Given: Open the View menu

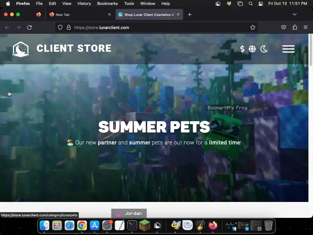Looking at the screenshot, I should [67, 4].
